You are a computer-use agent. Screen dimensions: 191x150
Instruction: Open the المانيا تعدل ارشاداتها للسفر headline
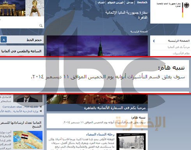click(x=21, y=124)
